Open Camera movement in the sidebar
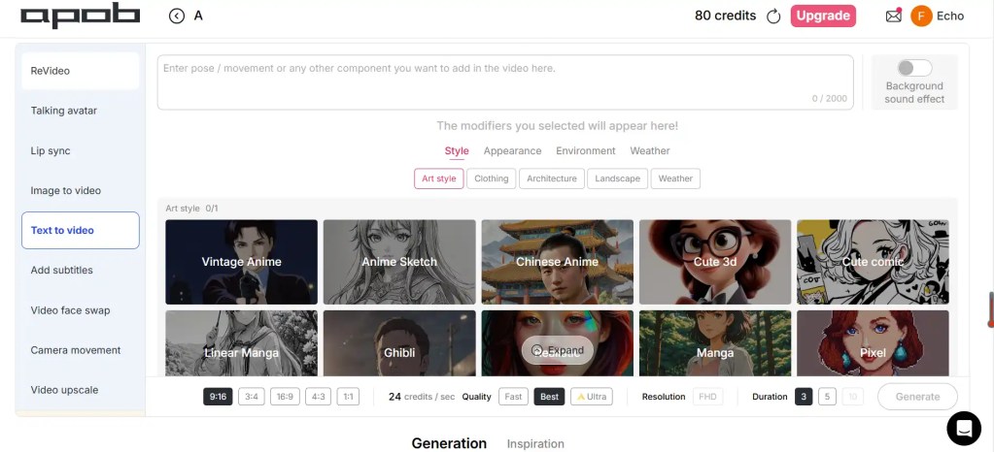The image size is (994, 452). pos(81,350)
